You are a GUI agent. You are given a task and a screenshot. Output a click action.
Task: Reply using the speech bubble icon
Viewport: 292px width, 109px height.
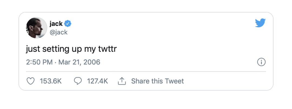tap(78, 81)
